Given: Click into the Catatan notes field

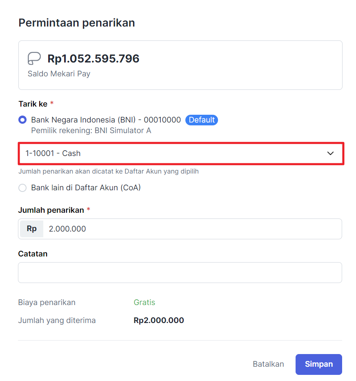Looking at the screenshot, I should click(x=180, y=272).
